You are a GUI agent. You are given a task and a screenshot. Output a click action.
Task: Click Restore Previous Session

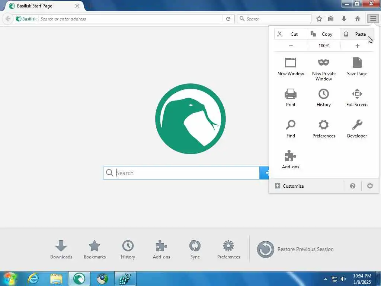[x=295, y=249]
